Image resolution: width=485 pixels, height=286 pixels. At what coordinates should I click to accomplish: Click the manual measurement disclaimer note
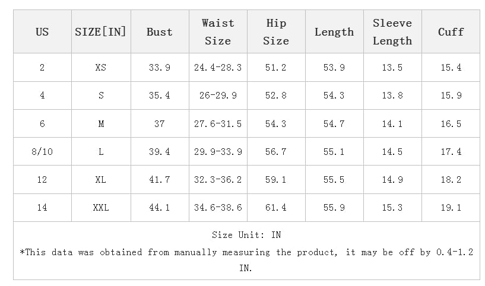[x=246, y=253]
